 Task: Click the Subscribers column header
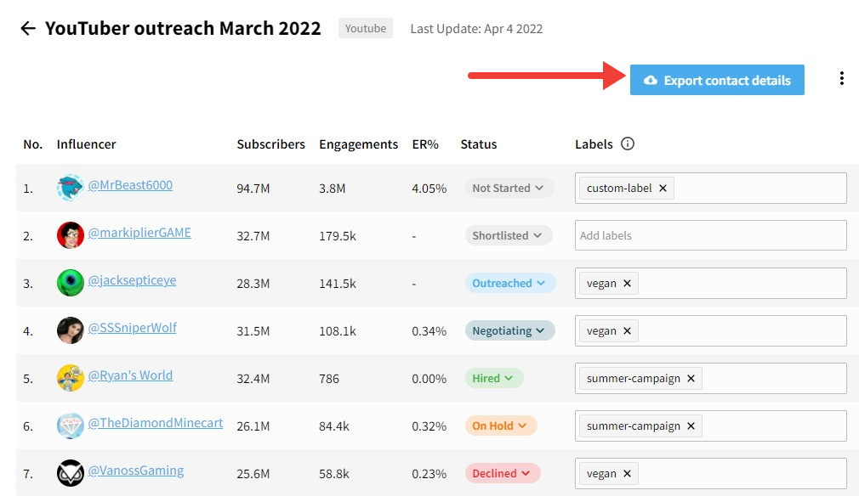270,144
